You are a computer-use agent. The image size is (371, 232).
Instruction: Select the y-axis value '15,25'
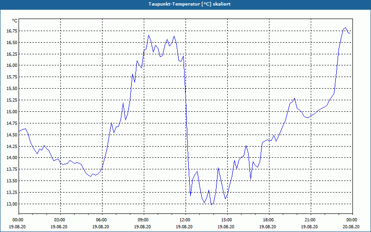[x=13, y=100]
